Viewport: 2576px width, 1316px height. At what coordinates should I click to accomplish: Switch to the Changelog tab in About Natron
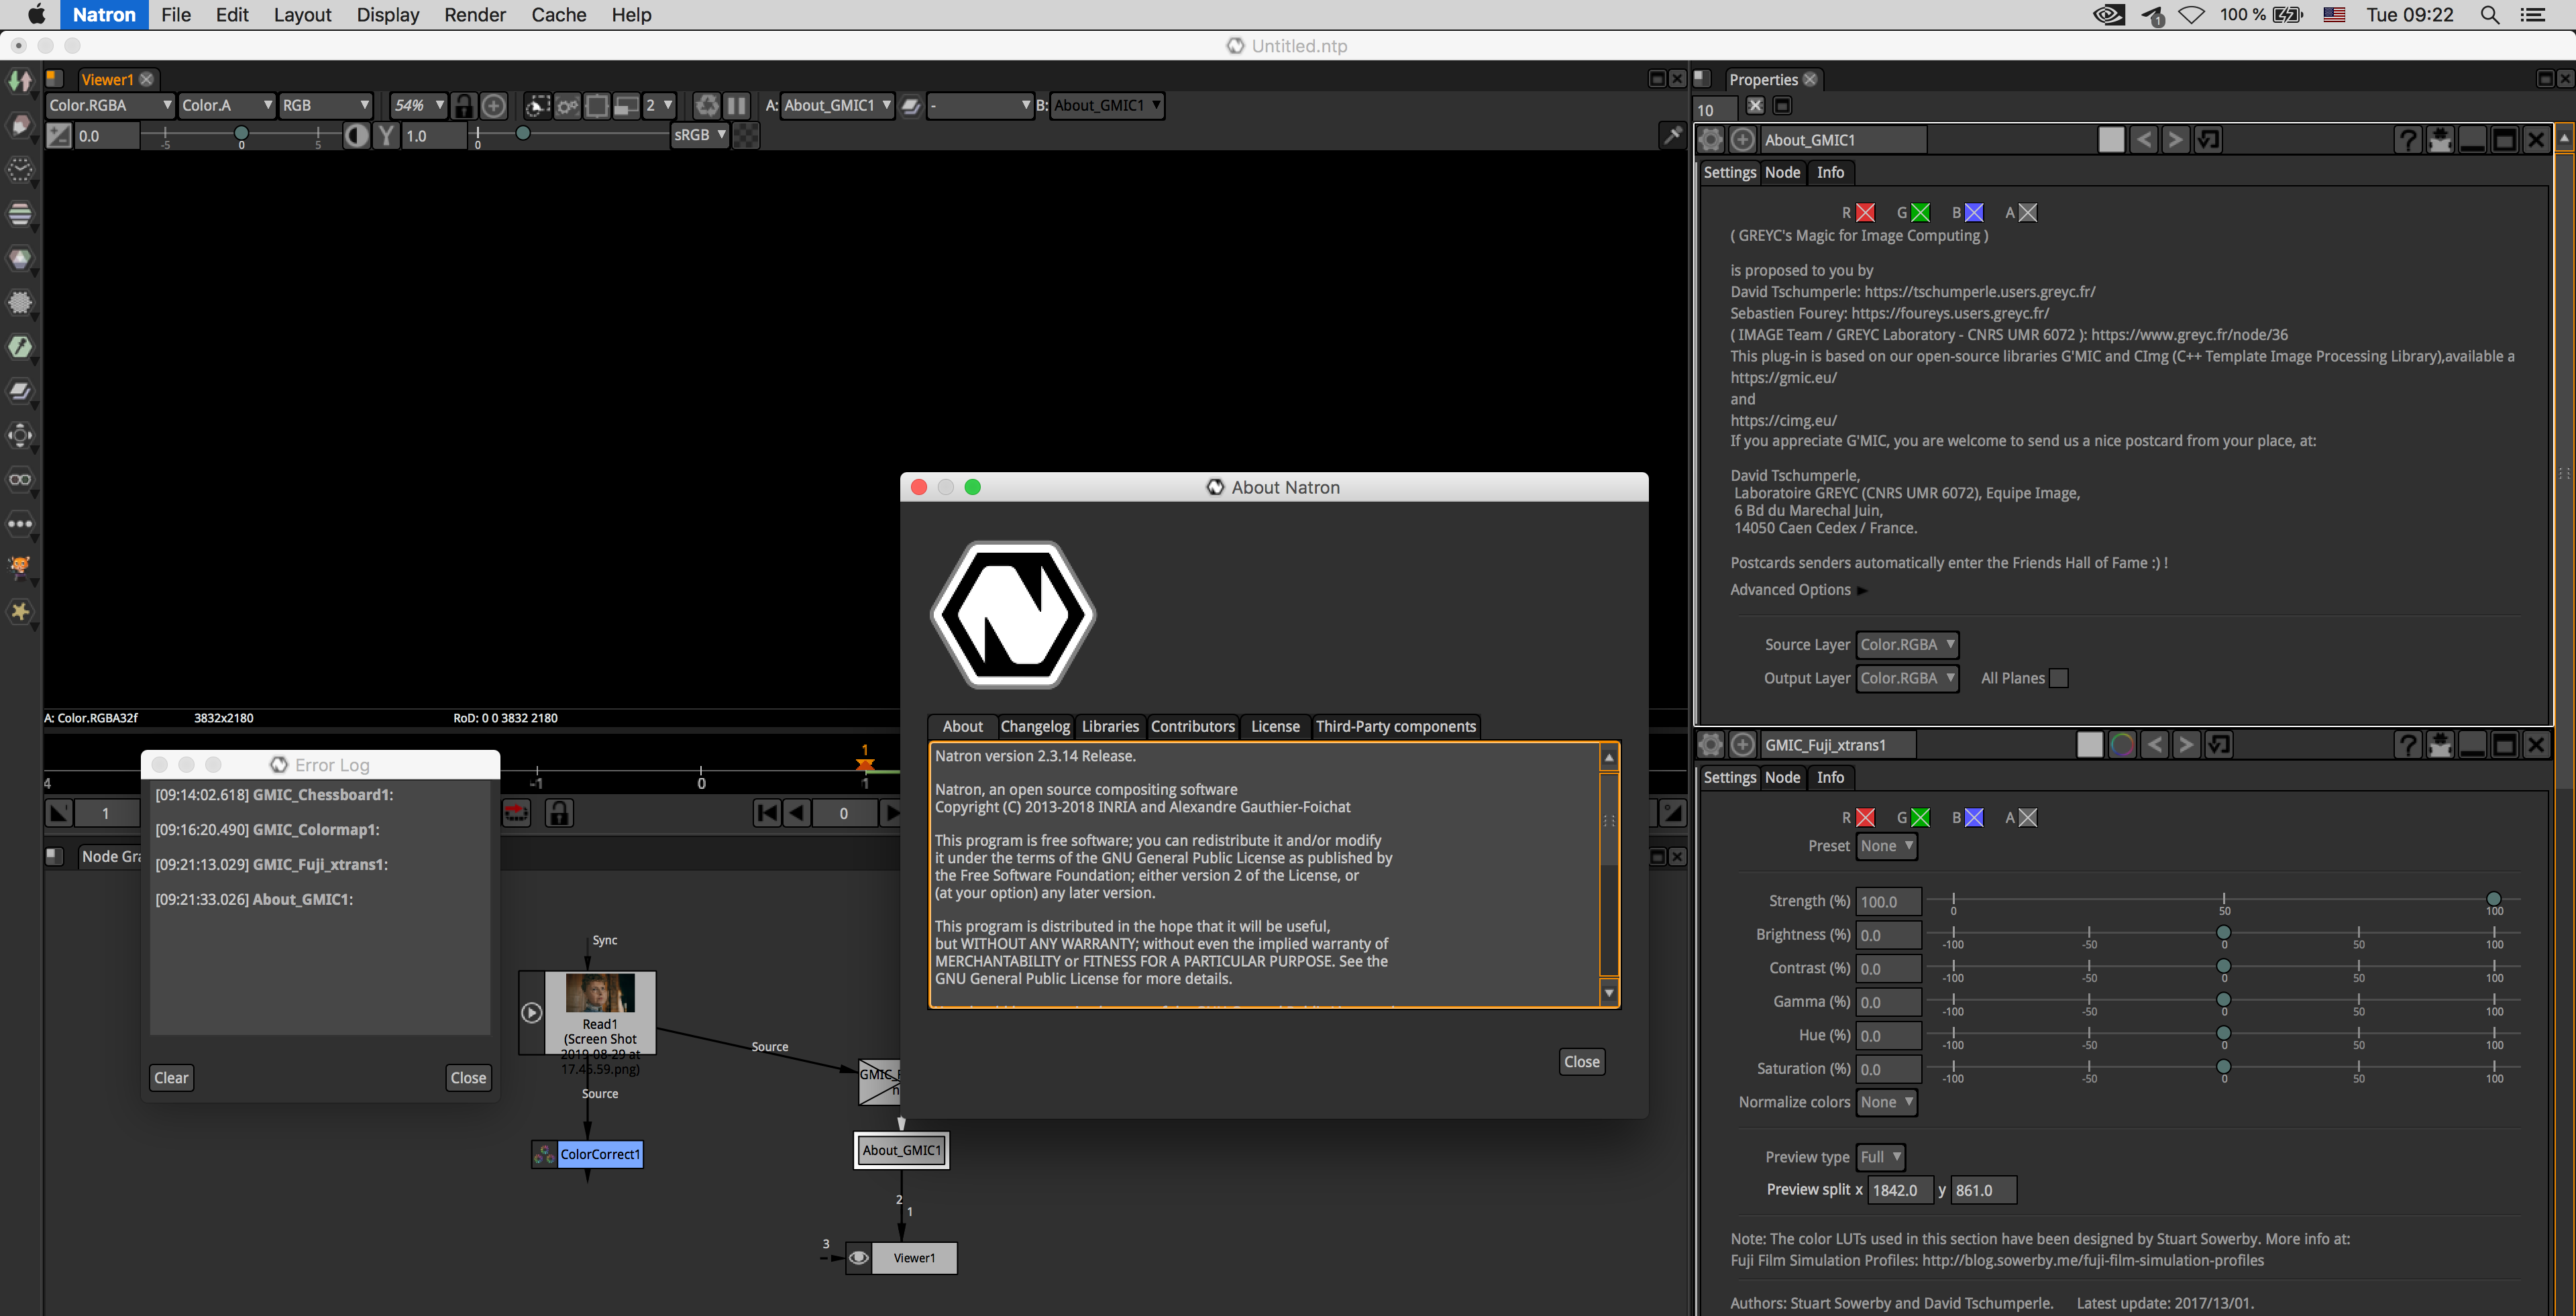point(1035,727)
